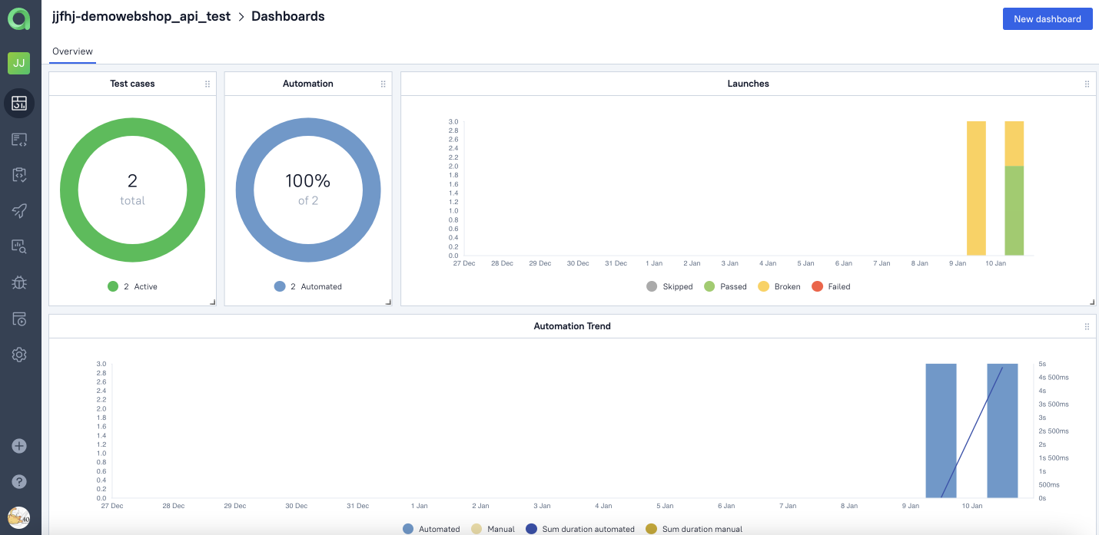Click the green Test cases donut ring
The width and height of the screenshot is (1099, 535).
coord(132,127)
